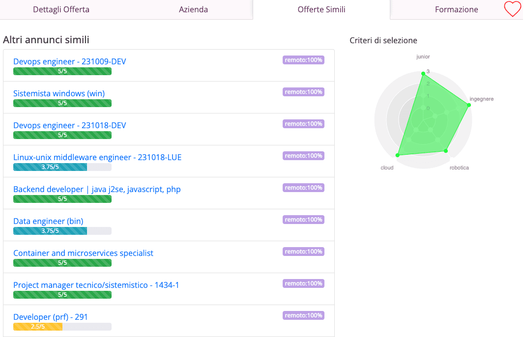Click the cloud data point on radar chart

(397, 155)
